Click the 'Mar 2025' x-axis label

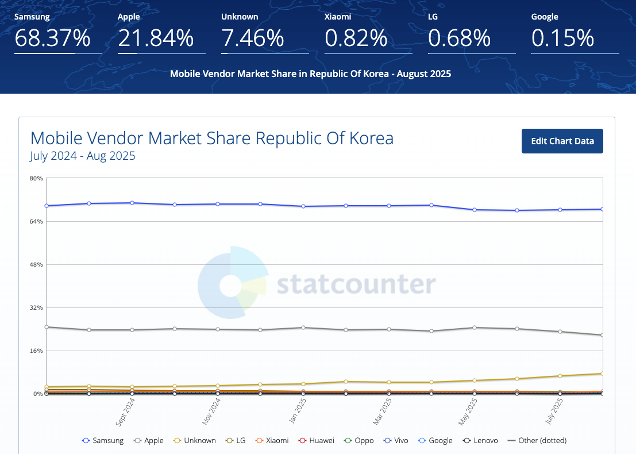383,411
